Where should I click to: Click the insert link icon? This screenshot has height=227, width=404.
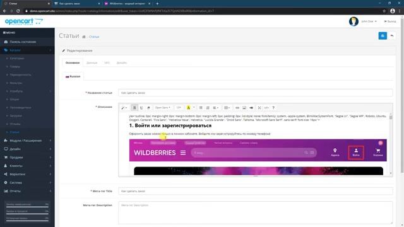click(x=237, y=108)
